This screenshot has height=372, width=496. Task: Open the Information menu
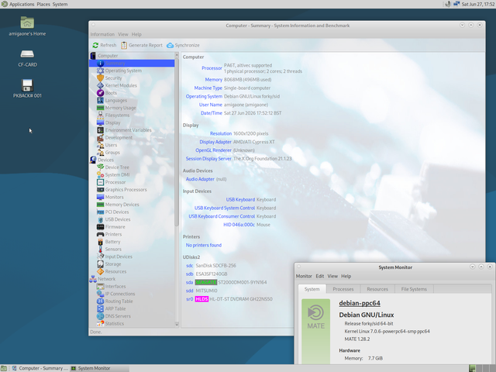click(102, 34)
